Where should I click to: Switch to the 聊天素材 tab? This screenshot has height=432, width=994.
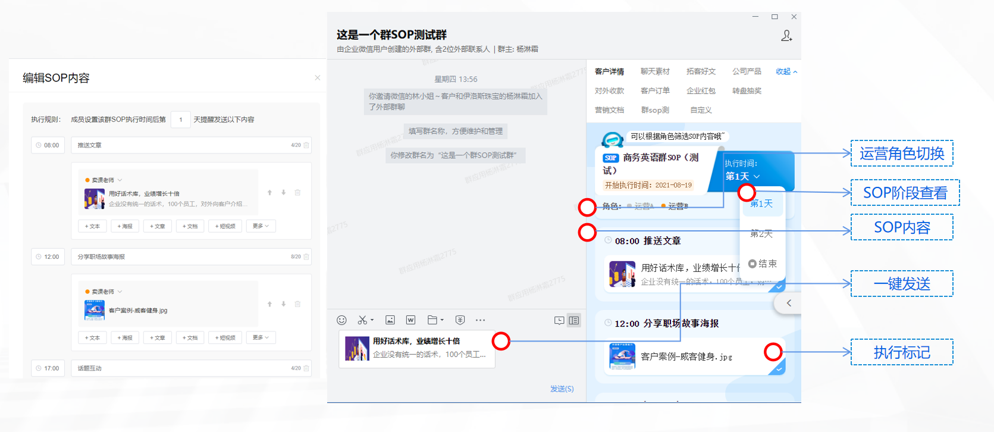click(655, 71)
